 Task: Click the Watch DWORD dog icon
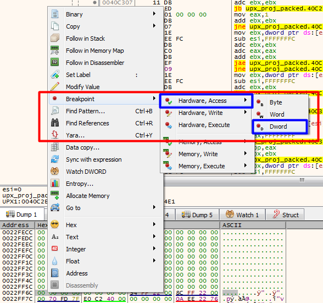55,171
